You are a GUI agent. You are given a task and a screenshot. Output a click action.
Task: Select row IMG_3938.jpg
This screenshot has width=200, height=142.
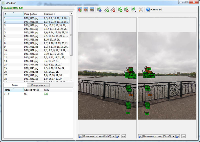37,47
